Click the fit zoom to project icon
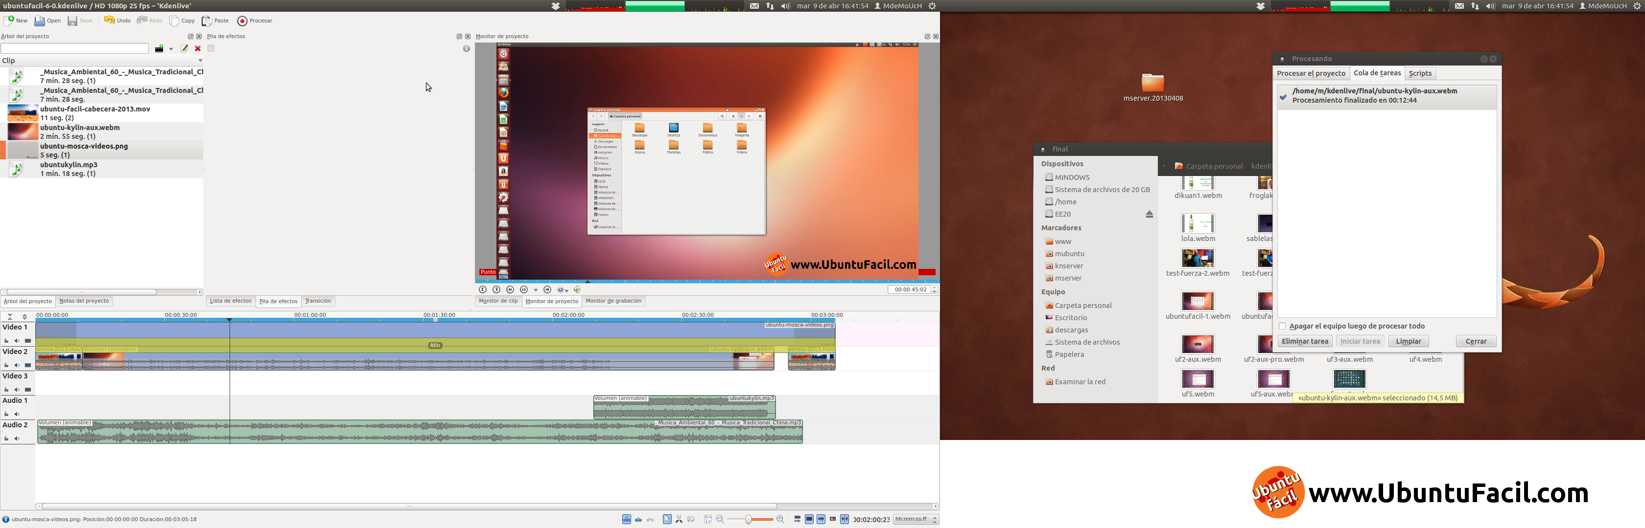Viewport: 1645px width, 528px height. [707, 519]
